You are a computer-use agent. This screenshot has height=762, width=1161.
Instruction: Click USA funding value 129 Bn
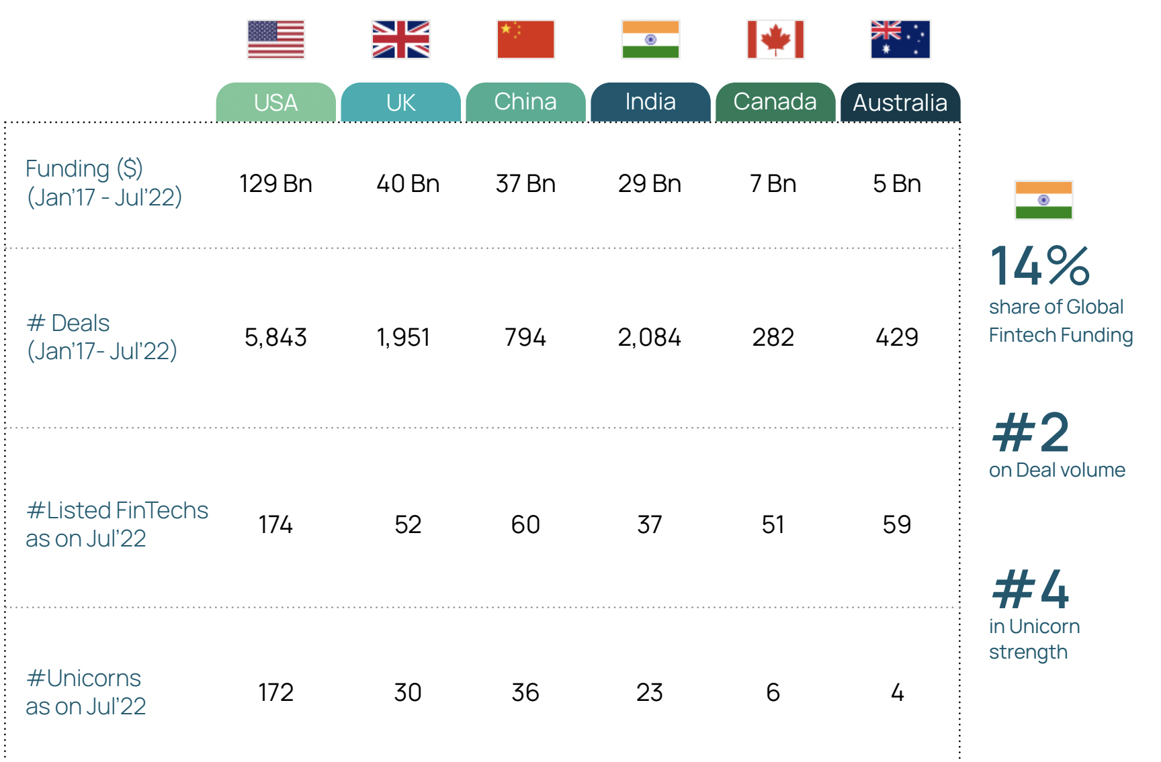coord(275,183)
